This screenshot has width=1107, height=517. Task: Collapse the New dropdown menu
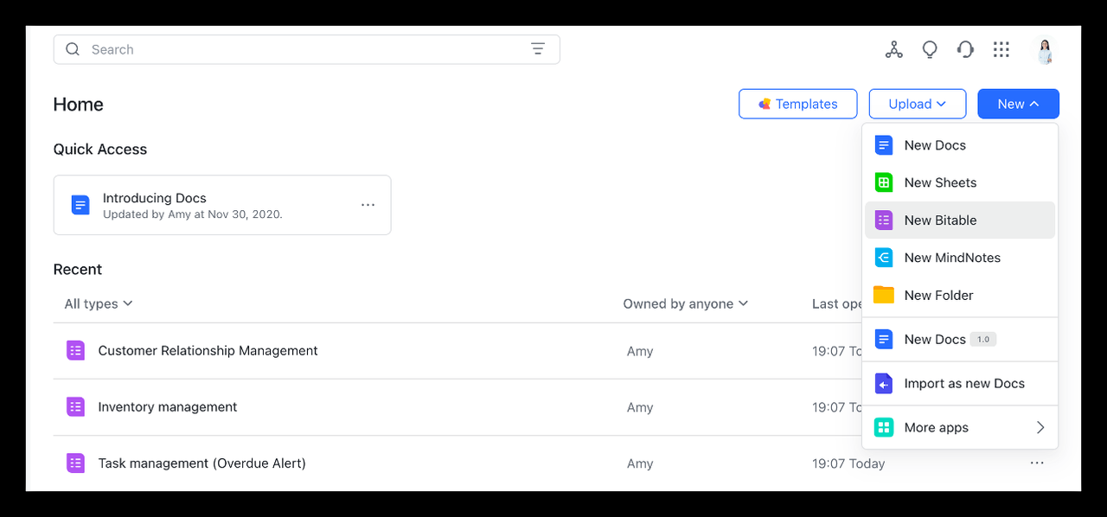pos(1018,104)
